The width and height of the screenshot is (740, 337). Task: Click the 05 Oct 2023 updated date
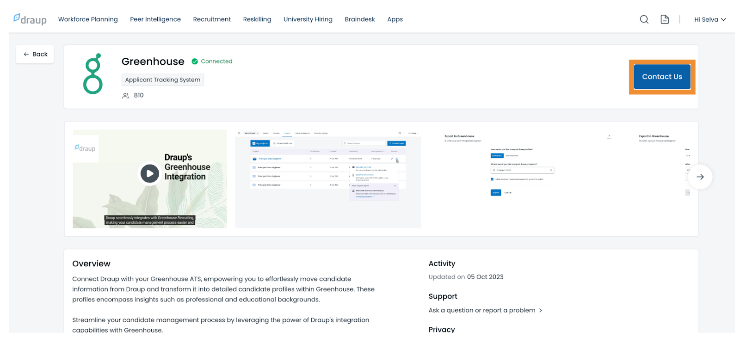(485, 277)
